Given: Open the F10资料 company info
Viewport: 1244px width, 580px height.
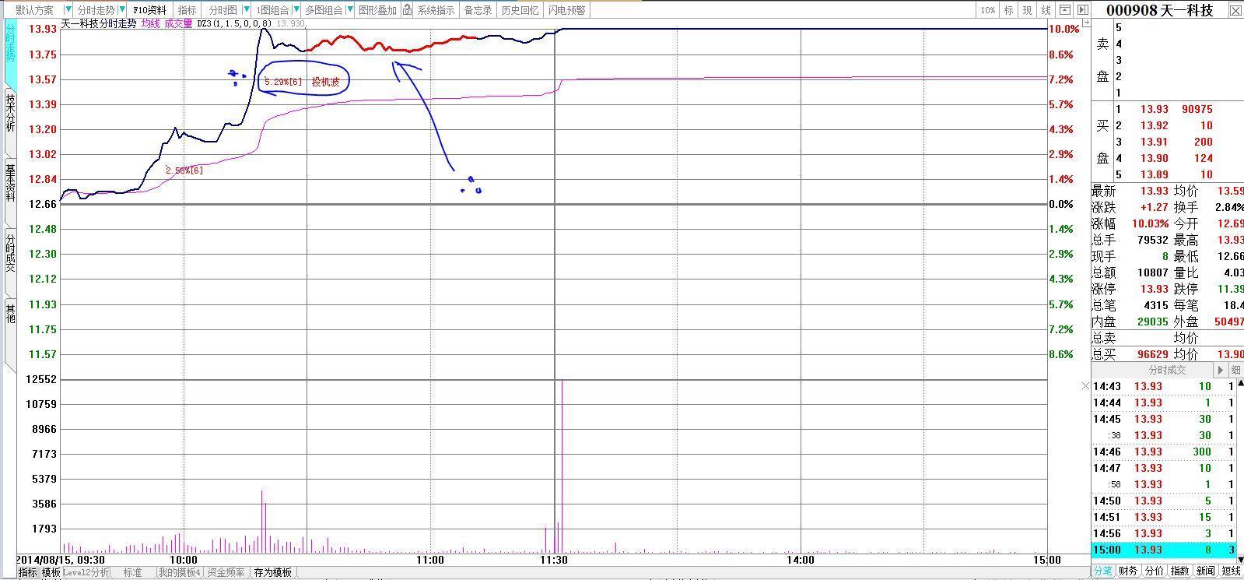Looking at the screenshot, I should (149, 10).
